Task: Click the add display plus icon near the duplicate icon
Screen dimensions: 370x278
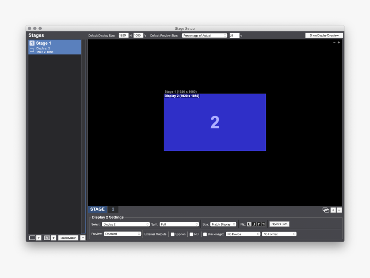Action: pos(333,209)
